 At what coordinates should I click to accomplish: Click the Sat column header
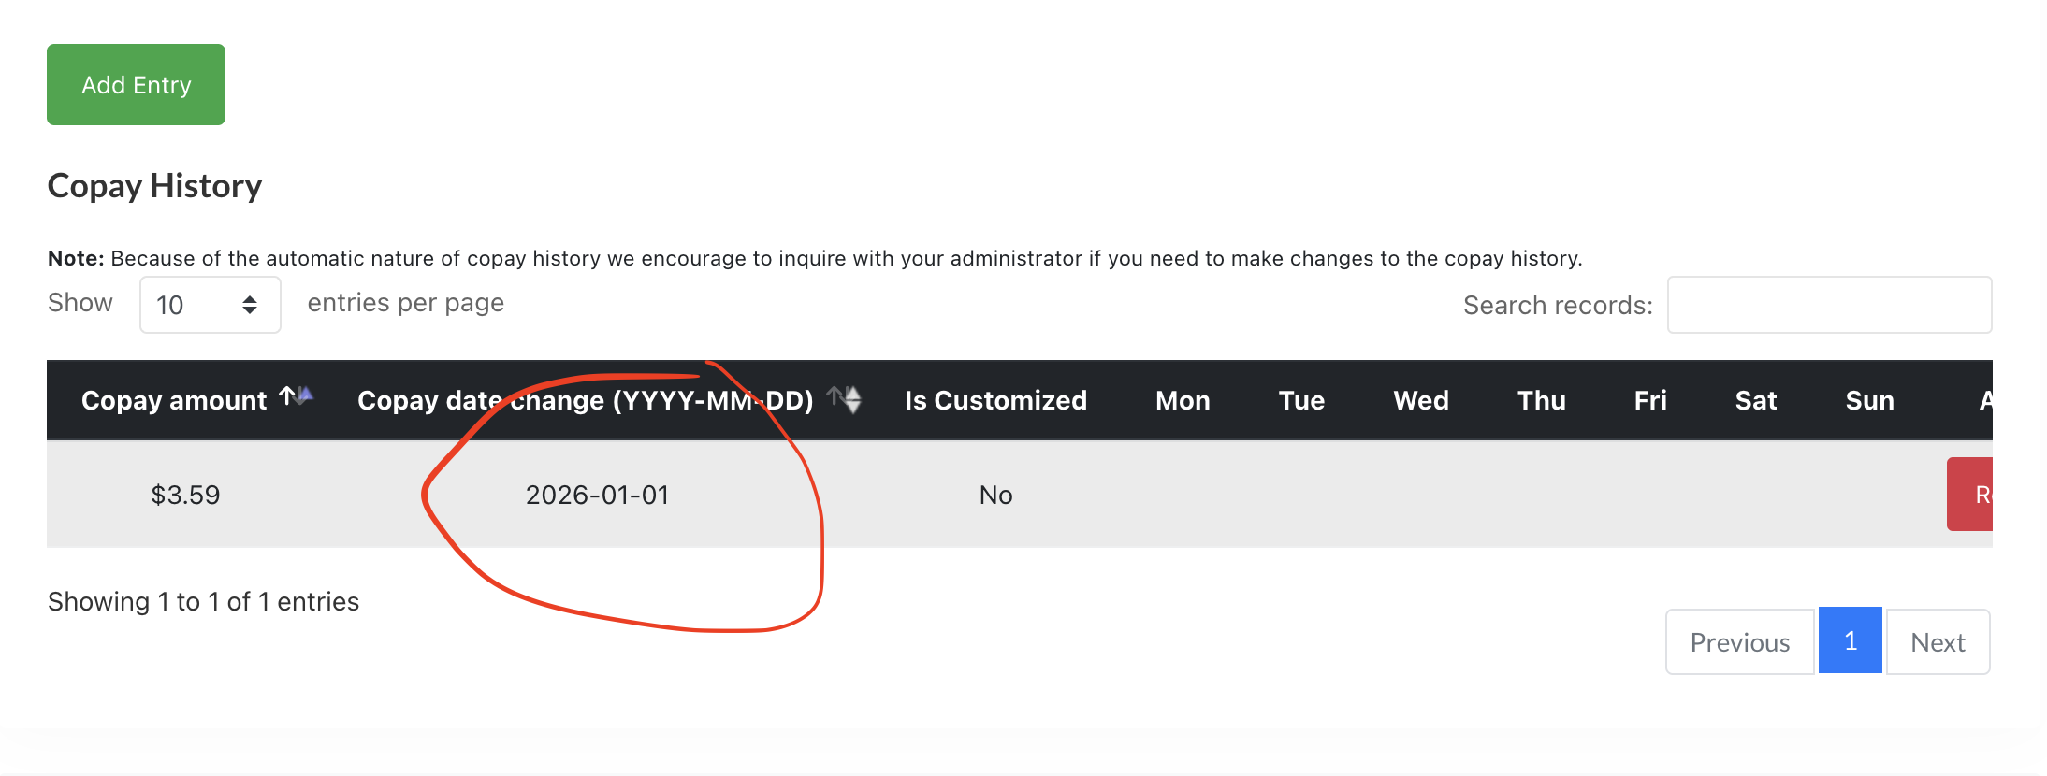tap(1755, 400)
